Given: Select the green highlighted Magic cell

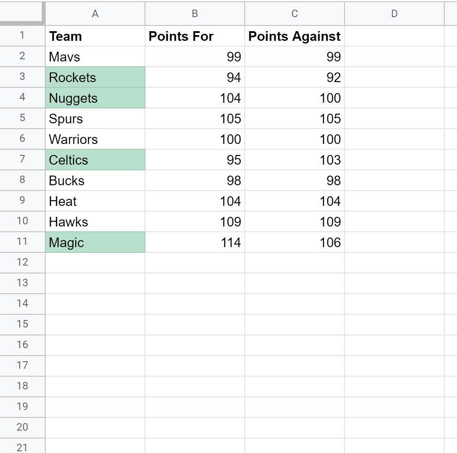Looking at the screenshot, I should [x=95, y=242].
